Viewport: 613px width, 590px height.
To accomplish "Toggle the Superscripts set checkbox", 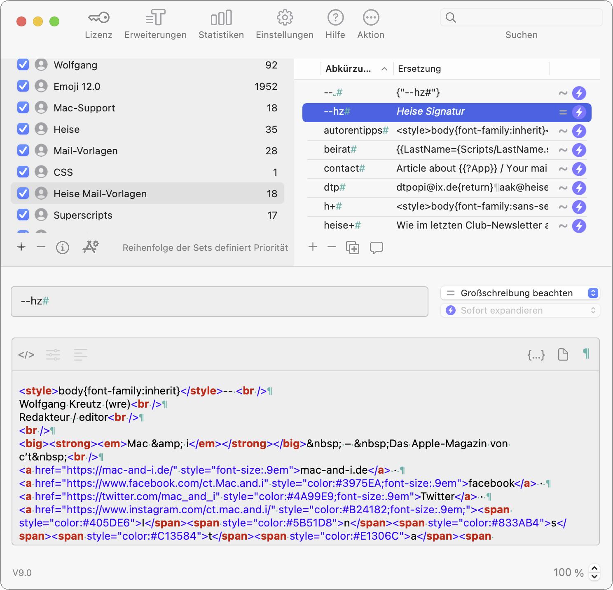I will (23, 215).
